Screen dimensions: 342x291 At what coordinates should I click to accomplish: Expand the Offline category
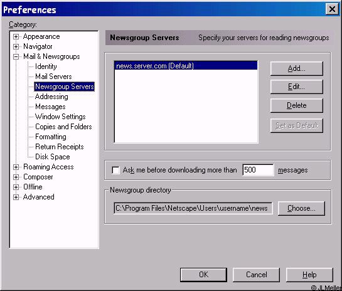[x=16, y=187]
